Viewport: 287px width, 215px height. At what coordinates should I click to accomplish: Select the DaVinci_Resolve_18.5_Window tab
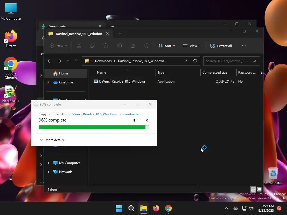[x=79, y=34]
